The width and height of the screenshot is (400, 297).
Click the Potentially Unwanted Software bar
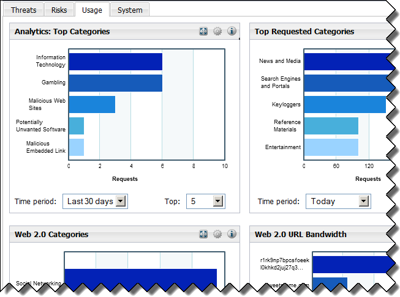tap(77, 126)
